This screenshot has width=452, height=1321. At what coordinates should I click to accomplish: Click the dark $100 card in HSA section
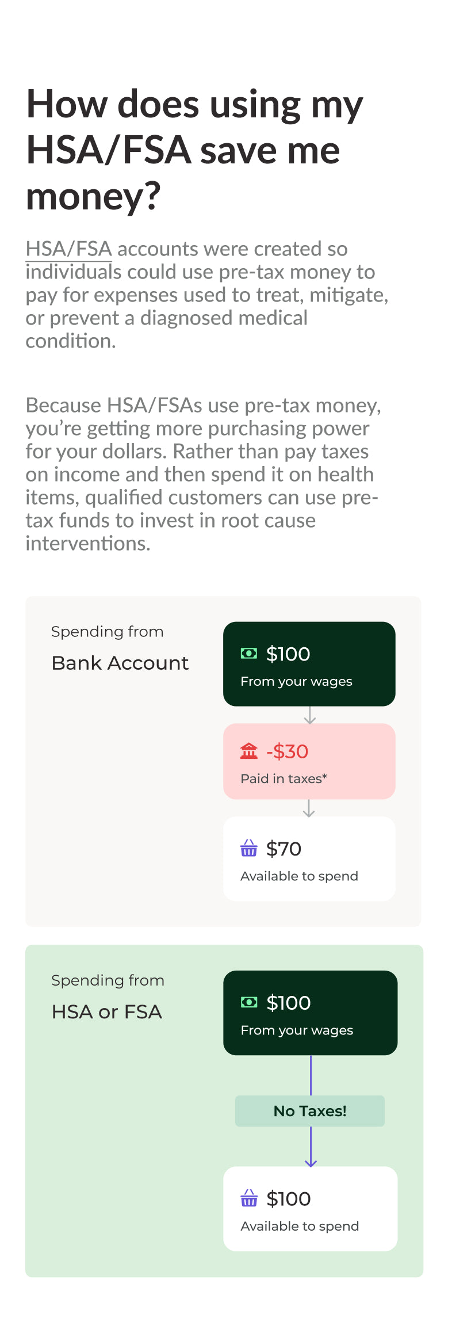[311, 1013]
